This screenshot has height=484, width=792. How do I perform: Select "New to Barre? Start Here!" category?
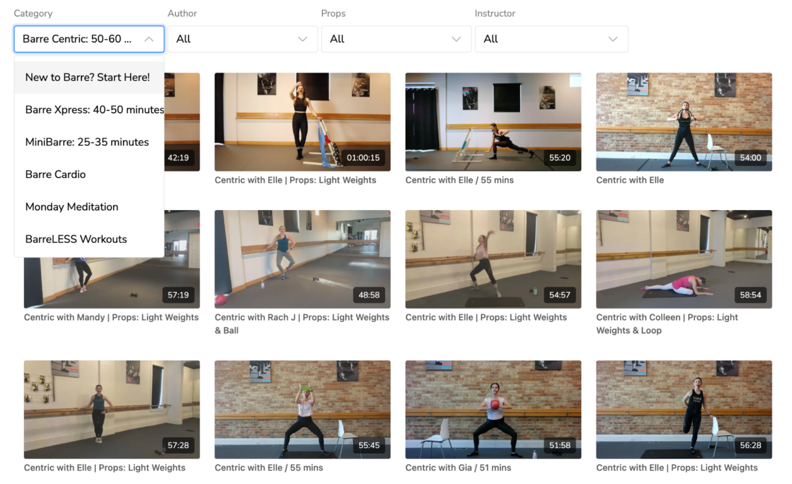[88, 77]
